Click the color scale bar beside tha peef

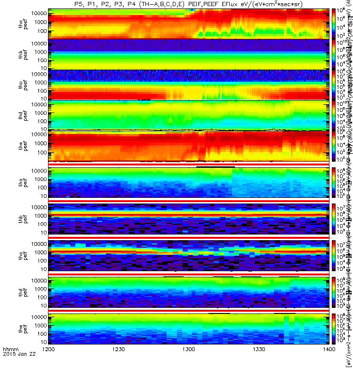[x=334, y=23]
